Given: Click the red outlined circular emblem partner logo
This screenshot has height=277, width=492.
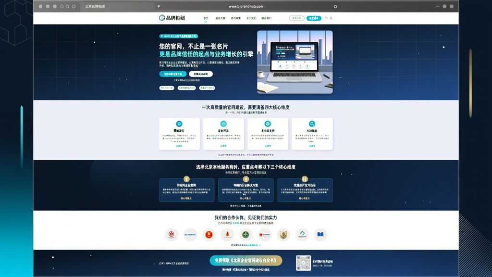Looking at the screenshot, I should coord(172,235).
